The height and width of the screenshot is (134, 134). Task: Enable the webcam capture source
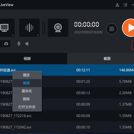[x=58, y=28]
